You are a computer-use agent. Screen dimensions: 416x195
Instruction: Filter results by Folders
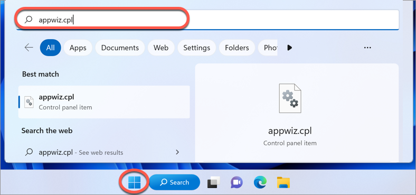237,48
